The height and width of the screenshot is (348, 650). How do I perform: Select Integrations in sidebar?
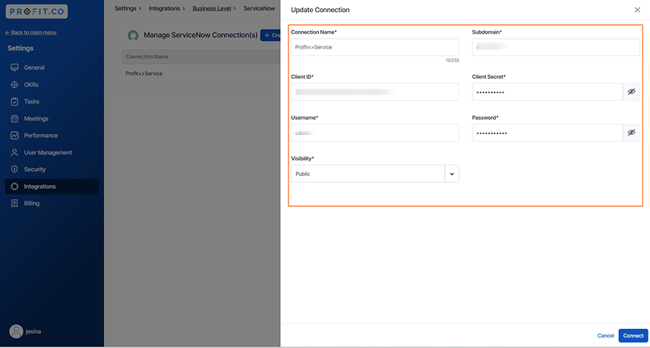(52, 187)
